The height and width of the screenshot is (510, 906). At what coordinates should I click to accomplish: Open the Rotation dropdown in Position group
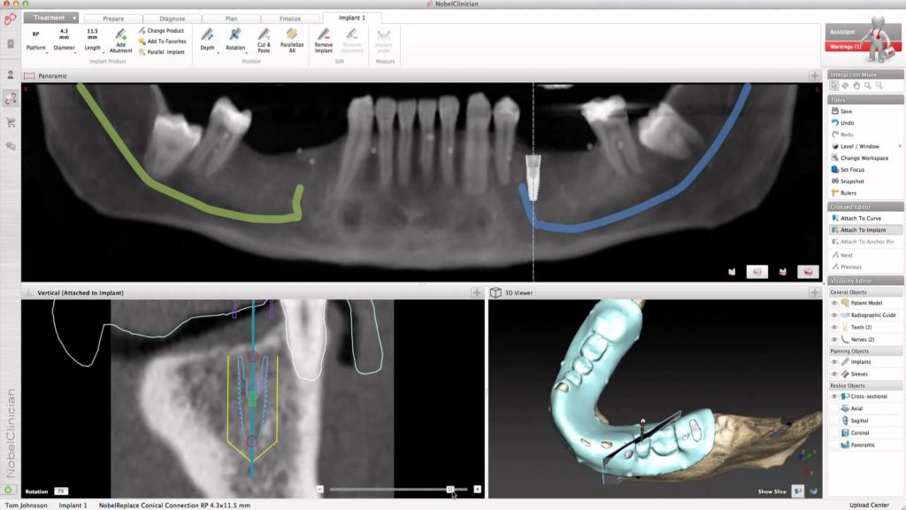coord(235,48)
